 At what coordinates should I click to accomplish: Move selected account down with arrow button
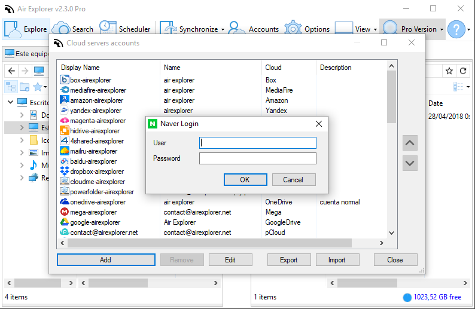(410, 163)
